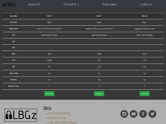166x124 pixels.
Task: Select Gigabyte X470 Aorus Gaming 5 Wi-Fi cell
Action: (99, 29)
